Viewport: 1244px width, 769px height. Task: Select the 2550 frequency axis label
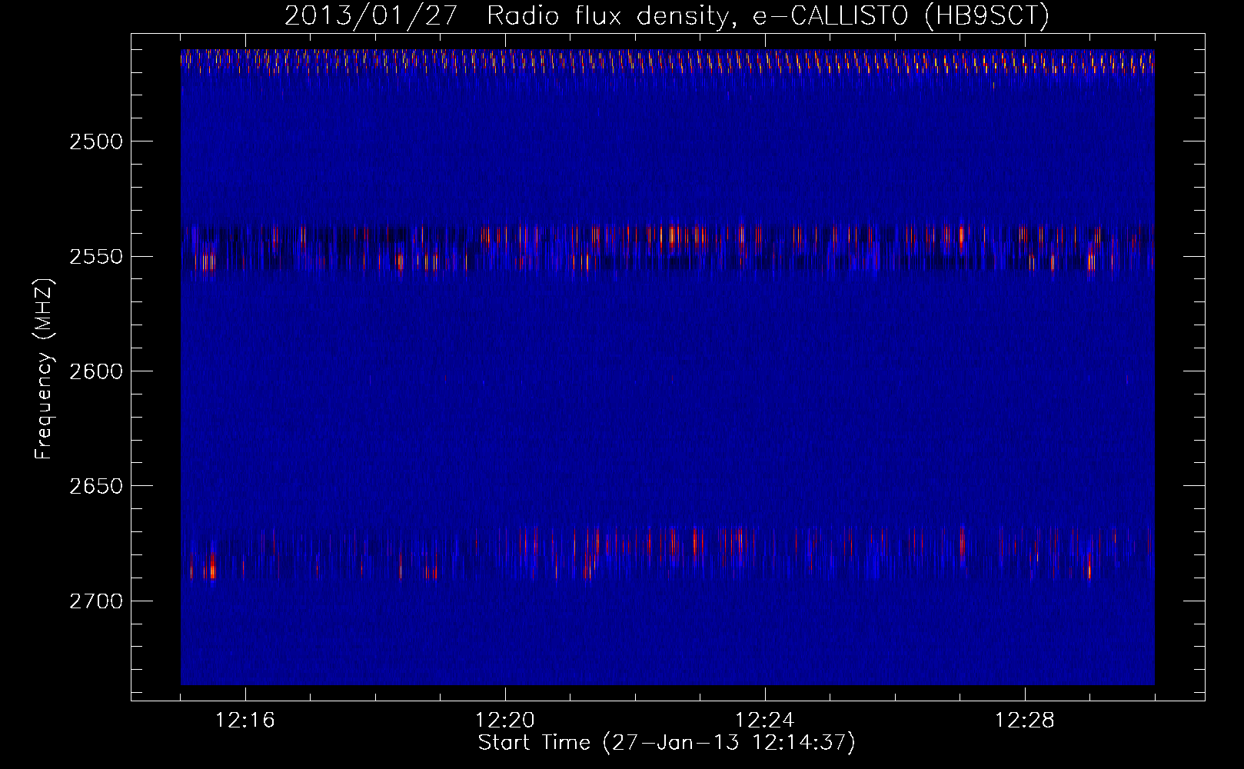tap(96, 256)
